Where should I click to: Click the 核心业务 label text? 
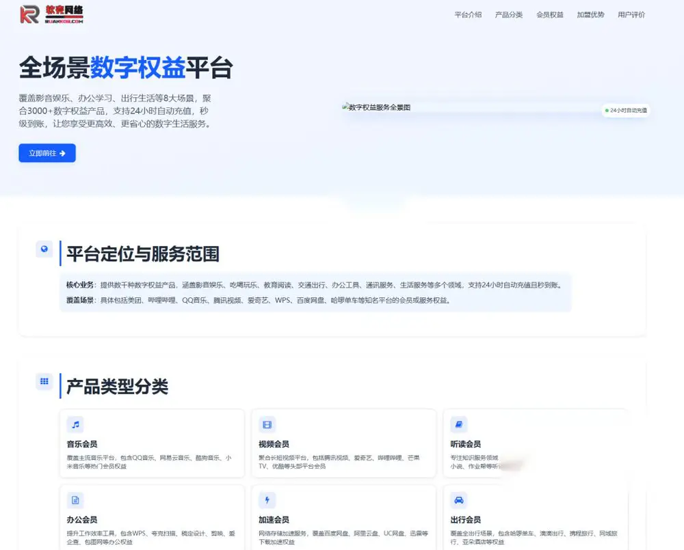click(x=80, y=285)
